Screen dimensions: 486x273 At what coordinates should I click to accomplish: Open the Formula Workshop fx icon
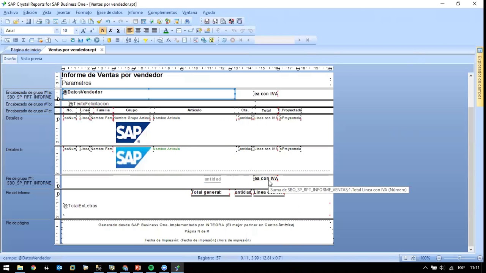coord(168,40)
